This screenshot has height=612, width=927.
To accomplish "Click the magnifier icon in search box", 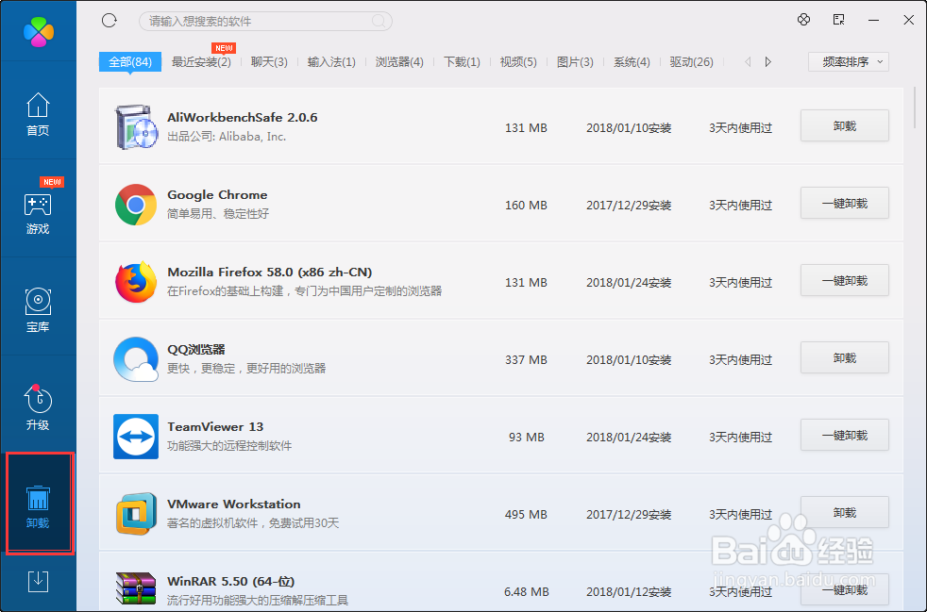I will point(379,22).
